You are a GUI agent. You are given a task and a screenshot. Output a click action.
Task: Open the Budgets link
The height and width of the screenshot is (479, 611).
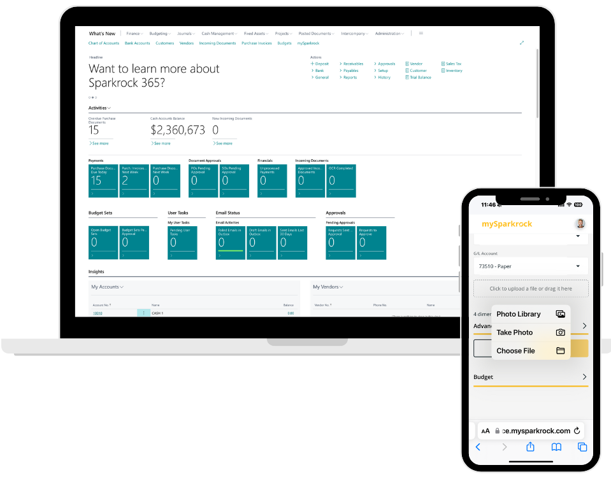point(284,43)
